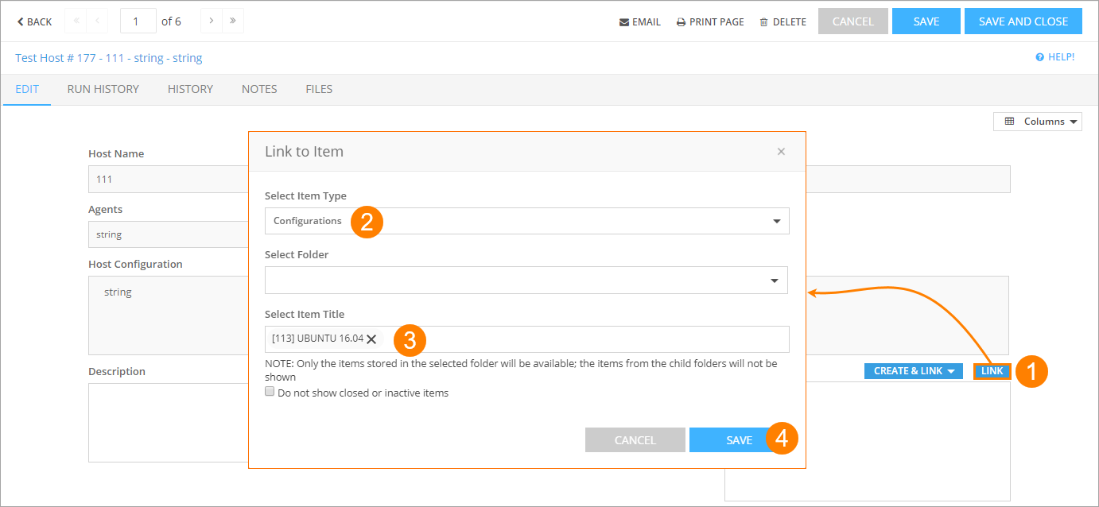This screenshot has height=507, width=1099.
Task: Open the Columns dropdown
Action: coord(1037,122)
